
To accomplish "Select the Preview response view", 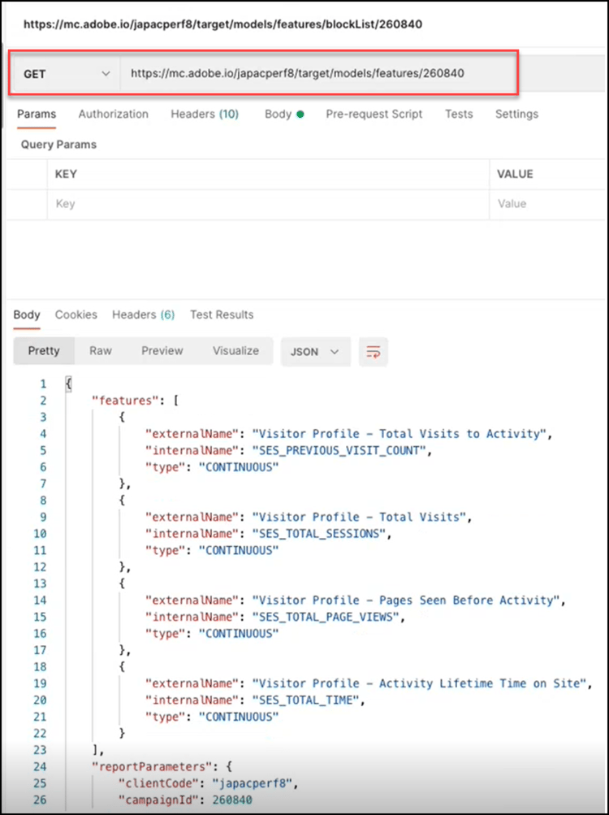I will pos(162,351).
